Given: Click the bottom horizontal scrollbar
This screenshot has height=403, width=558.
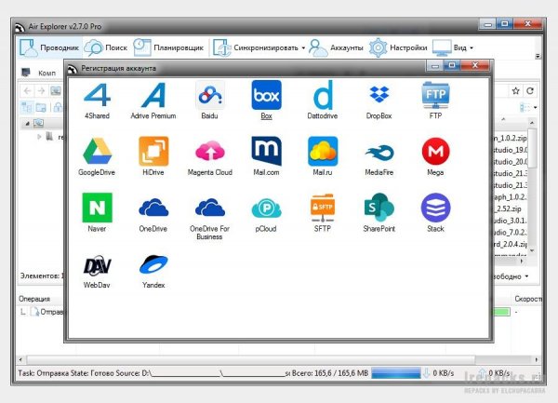Looking at the screenshot, I should tap(250, 359).
